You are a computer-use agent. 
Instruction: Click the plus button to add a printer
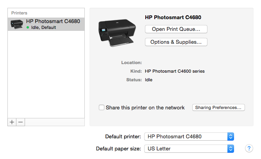[x=12, y=122]
